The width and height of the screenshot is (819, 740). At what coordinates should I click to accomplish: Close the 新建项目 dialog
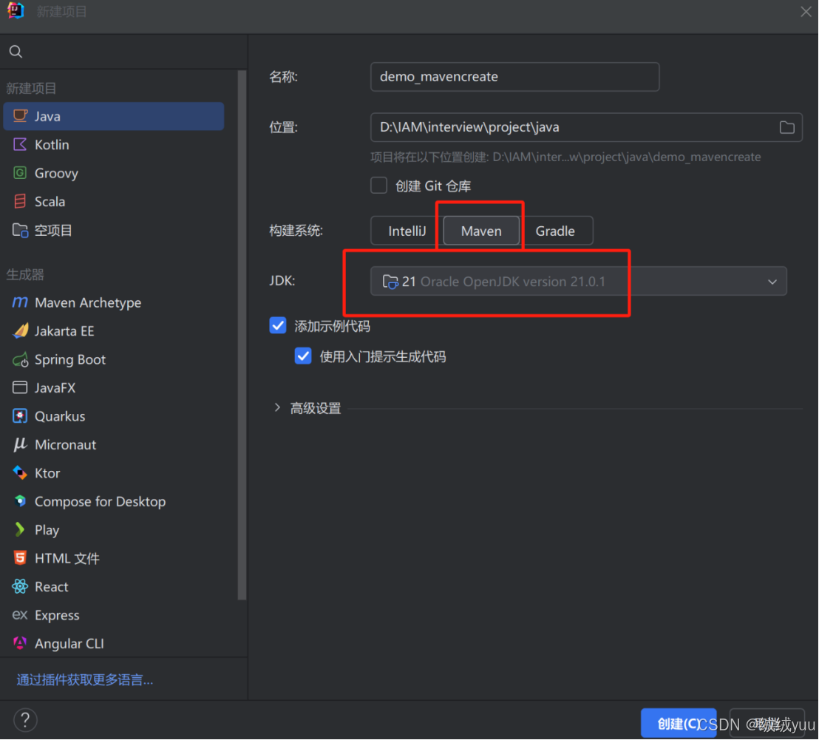[x=806, y=12]
